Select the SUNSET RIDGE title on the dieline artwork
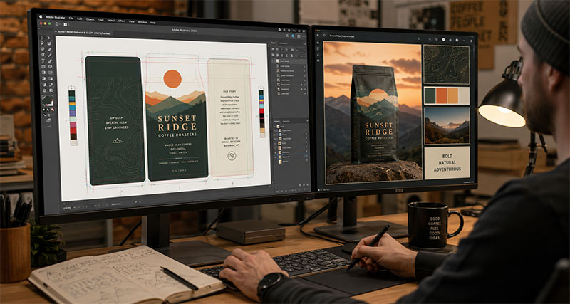This screenshot has height=304, width=570. coord(177,122)
